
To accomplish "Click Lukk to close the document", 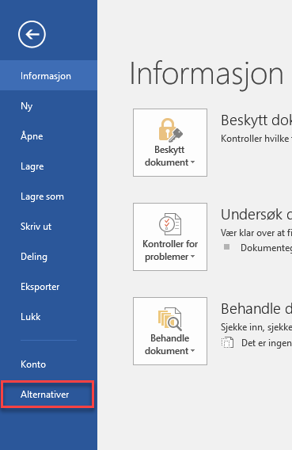I will pyautogui.click(x=49, y=317).
